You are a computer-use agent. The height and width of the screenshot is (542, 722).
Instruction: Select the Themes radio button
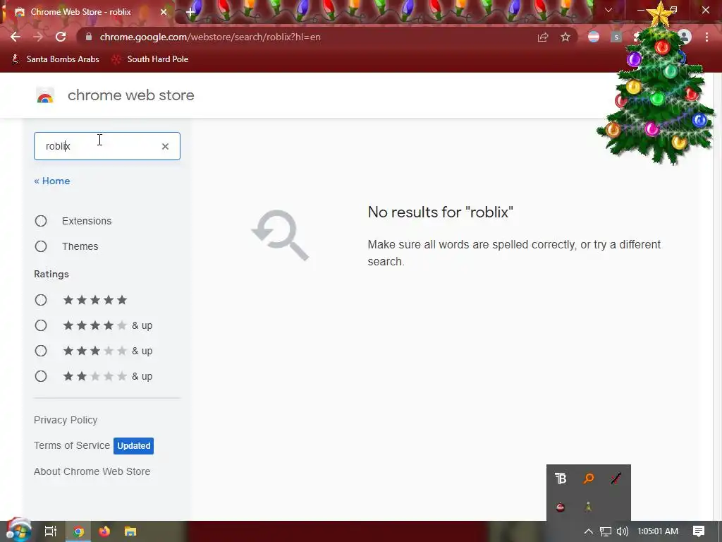pyautogui.click(x=41, y=246)
